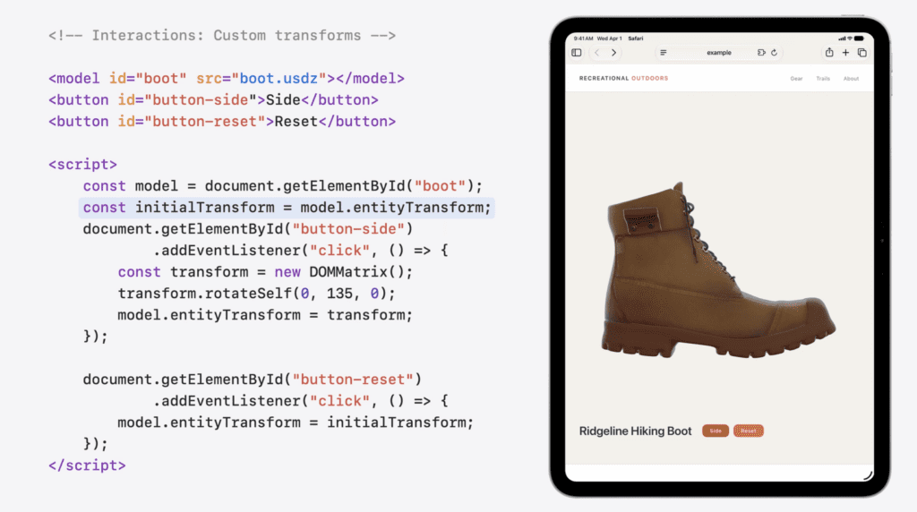This screenshot has width=917, height=512.
Task: Click the Safari label in status bar
Action: [636, 38]
